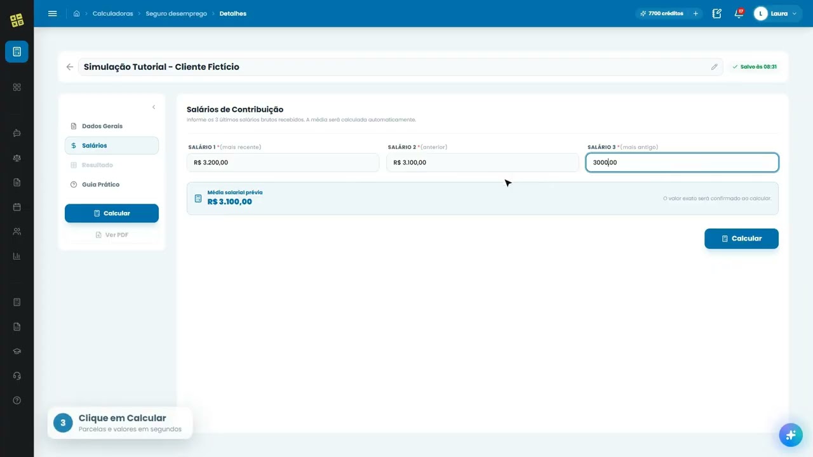The image size is (813, 457).
Task: Add credits with the plus icon
Action: [695, 13]
